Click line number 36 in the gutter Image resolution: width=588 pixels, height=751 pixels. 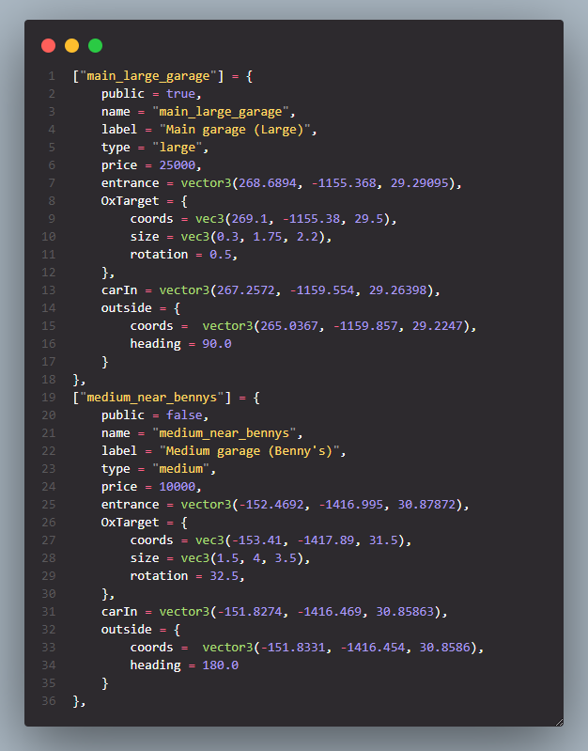pyautogui.click(x=48, y=700)
